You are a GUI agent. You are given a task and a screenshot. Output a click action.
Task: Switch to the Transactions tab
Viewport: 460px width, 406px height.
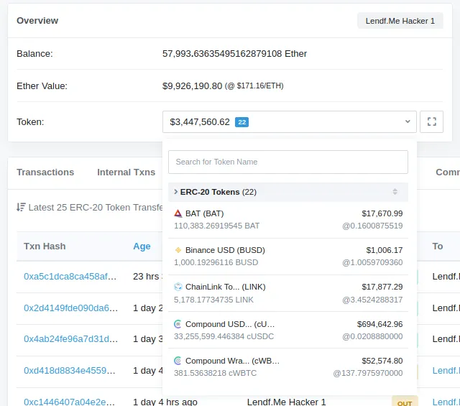pos(45,172)
